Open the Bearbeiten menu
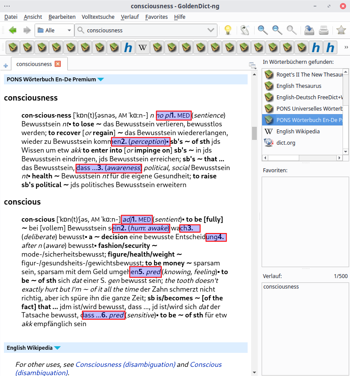Screen dimensions: 350x376 62,17
